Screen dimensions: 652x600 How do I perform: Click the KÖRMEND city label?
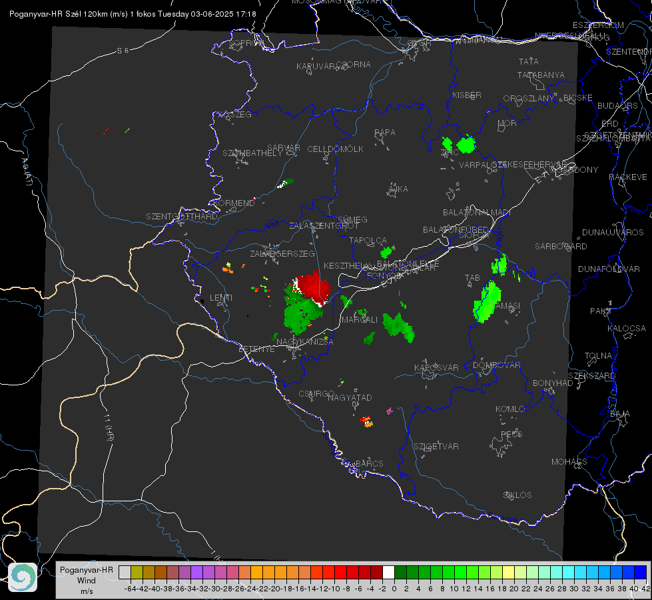click(x=234, y=203)
